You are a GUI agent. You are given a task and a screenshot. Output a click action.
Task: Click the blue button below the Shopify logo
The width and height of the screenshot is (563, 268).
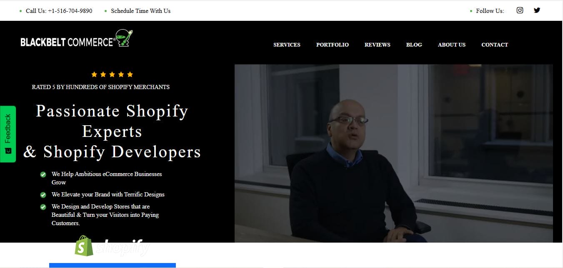click(113, 266)
